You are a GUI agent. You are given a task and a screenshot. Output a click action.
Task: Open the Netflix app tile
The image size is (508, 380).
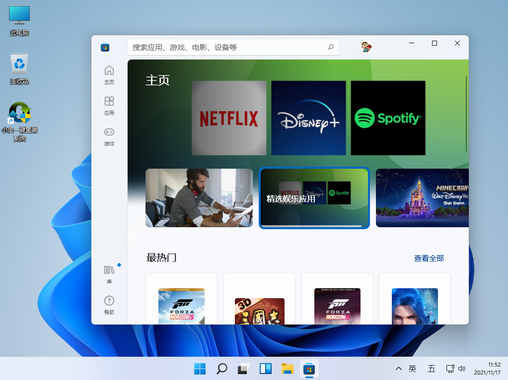coord(229,118)
